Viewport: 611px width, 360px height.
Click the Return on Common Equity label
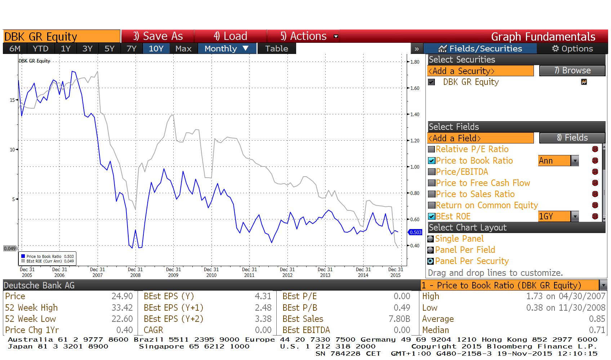[487, 205]
